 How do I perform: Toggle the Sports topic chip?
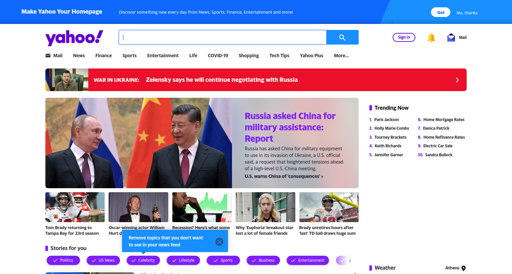point(223,260)
